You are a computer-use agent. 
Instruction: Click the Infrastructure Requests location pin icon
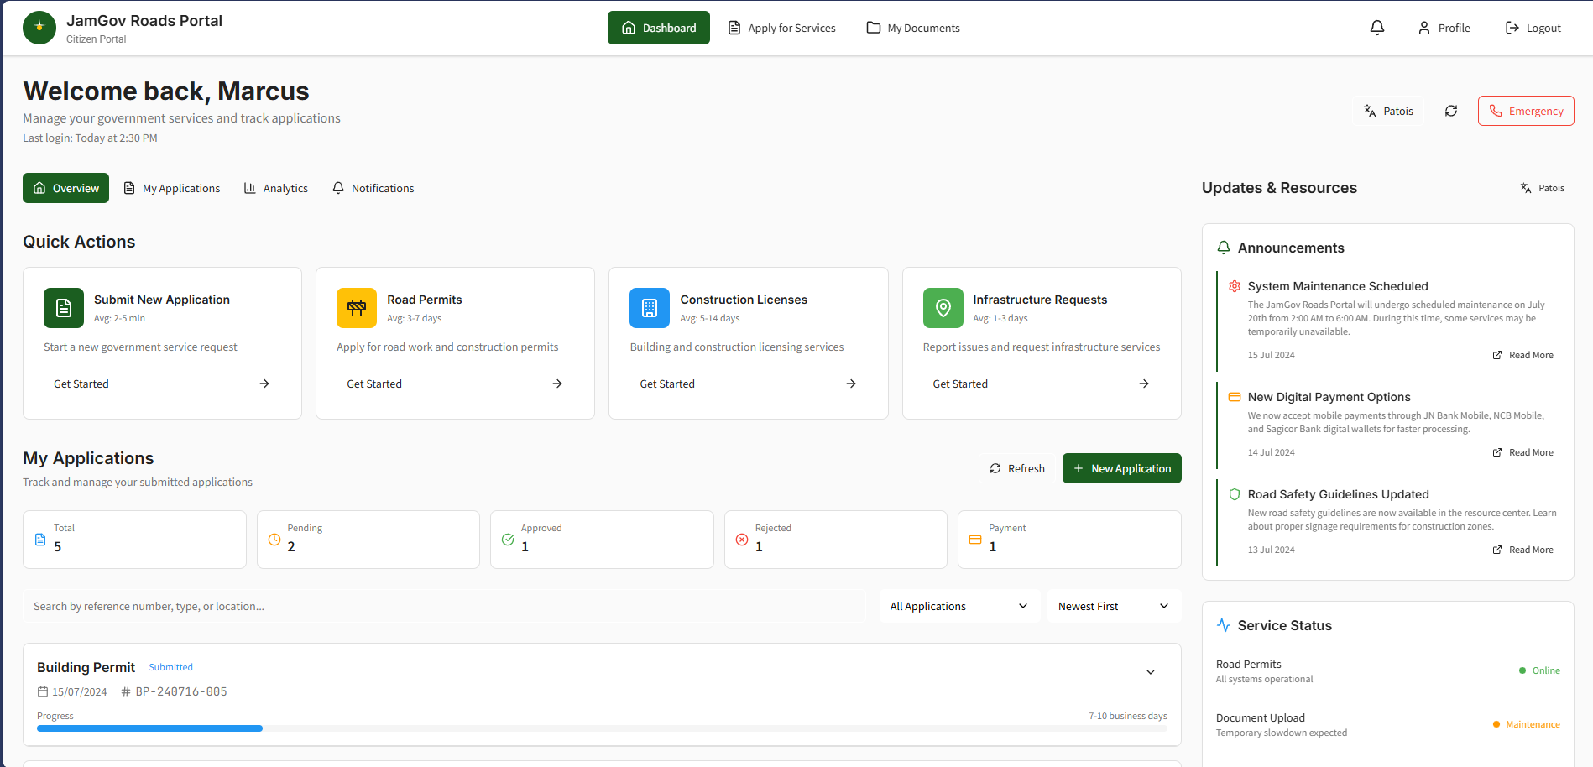[x=943, y=308]
